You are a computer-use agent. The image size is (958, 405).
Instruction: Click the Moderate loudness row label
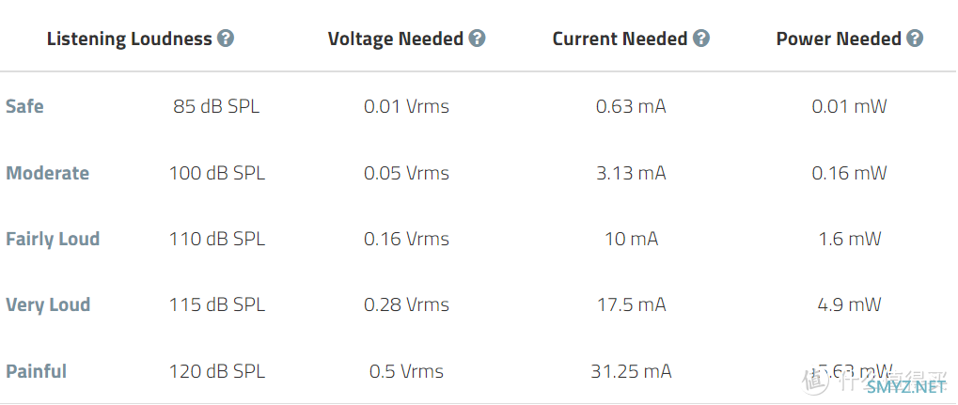pyautogui.click(x=48, y=173)
